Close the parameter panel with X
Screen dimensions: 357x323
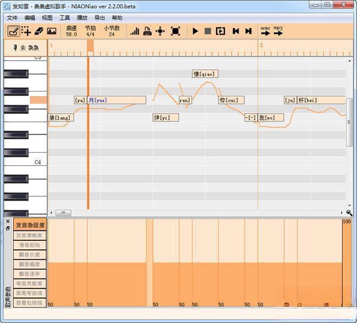[8, 221]
